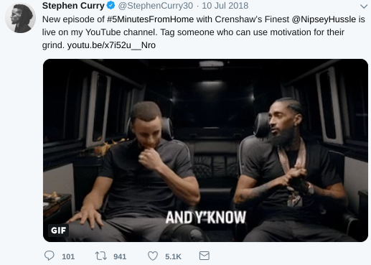The width and height of the screenshot is (371, 265).
Task: Open the Stephen Curry display name link
Action: 73,6
